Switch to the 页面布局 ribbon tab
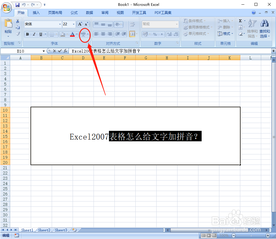 click(x=55, y=13)
